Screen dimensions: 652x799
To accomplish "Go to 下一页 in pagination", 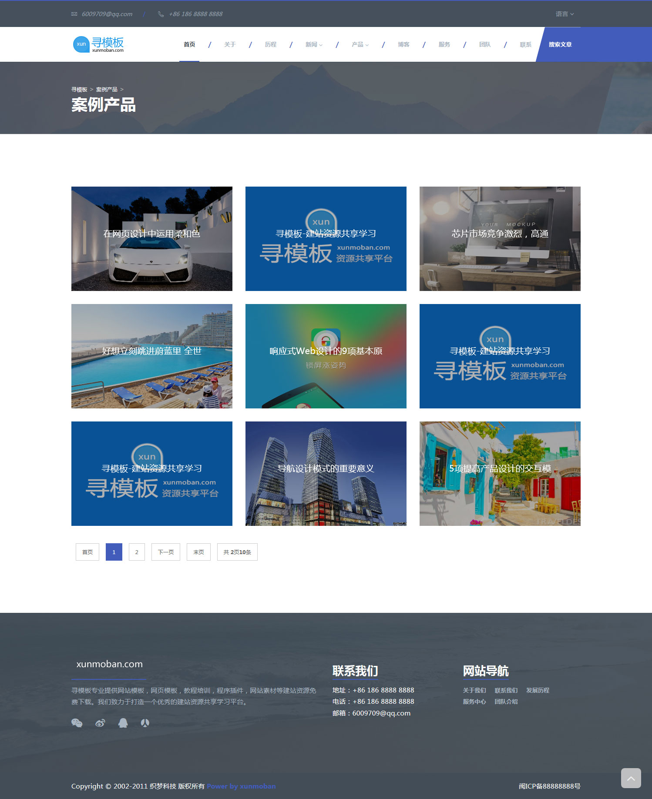I will tap(165, 552).
